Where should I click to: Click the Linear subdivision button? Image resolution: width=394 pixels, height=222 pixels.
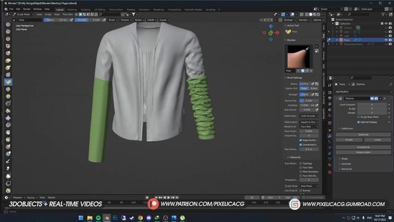pyautogui.click(x=377, y=140)
